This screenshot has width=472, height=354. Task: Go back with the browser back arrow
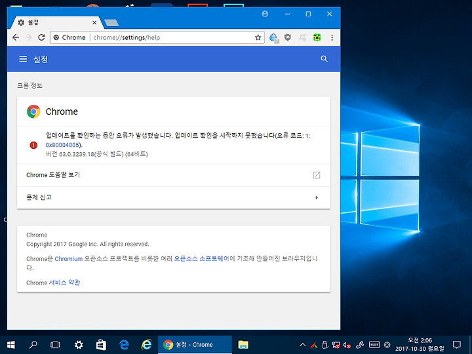point(16,37)
